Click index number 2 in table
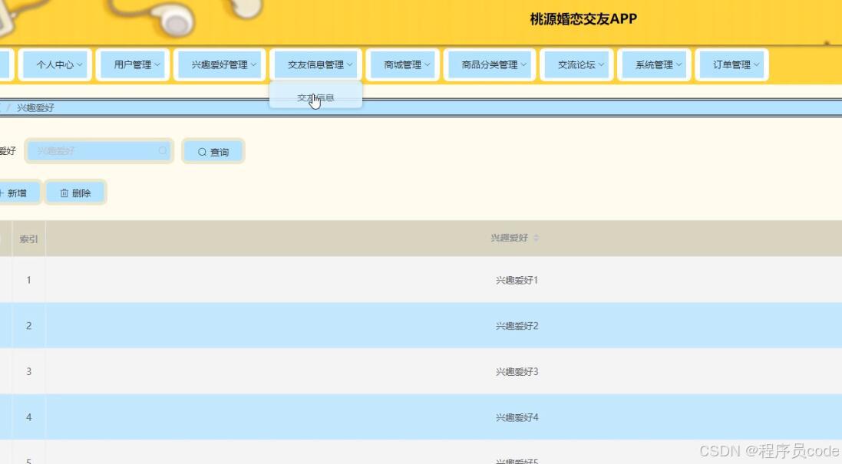 [x=29, y=326]
